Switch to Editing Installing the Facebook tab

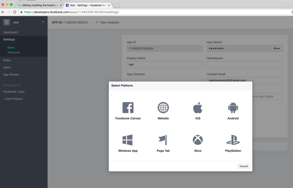[x=40, y=5]
